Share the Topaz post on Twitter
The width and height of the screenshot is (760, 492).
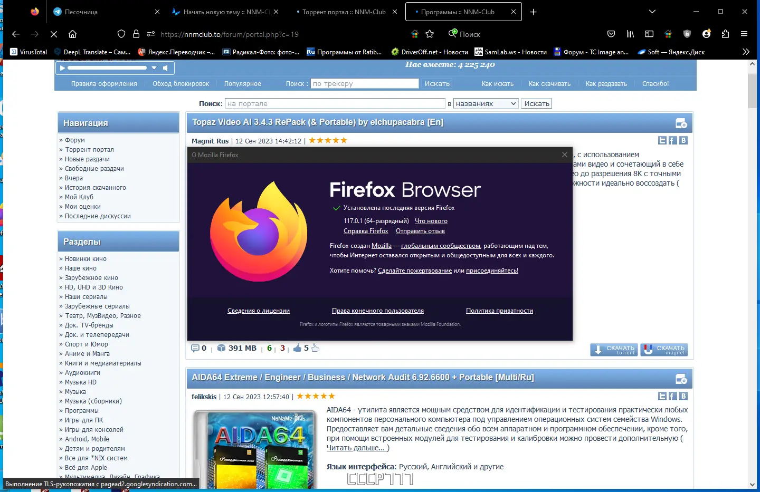tap(662, 140)
